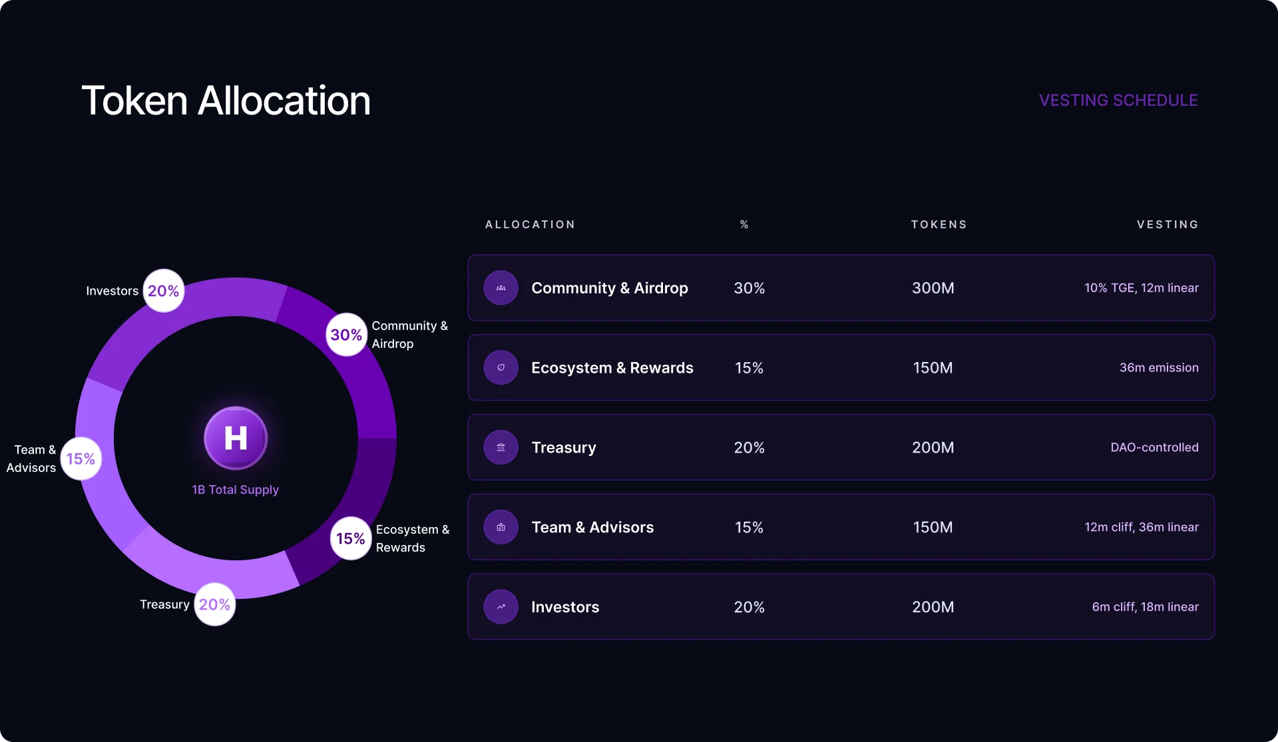Click 20% in the Treasury table row
Screen dimensions: 1278x742
pyautogui.click(x=749, y=448)
